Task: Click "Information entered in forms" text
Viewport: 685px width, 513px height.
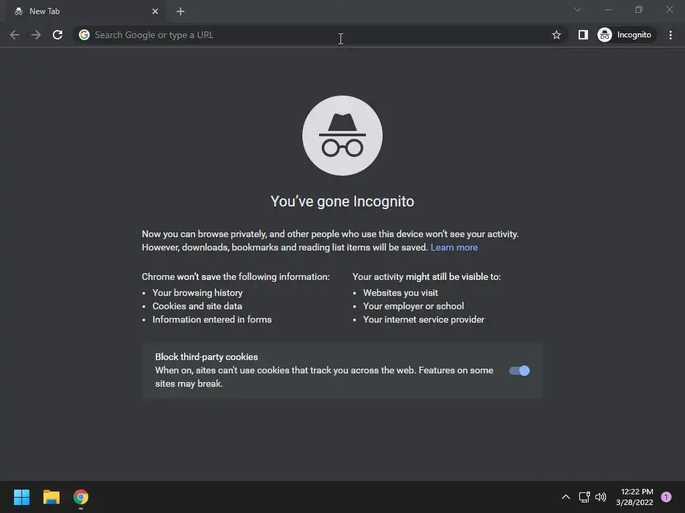Action: coord(212,320)
